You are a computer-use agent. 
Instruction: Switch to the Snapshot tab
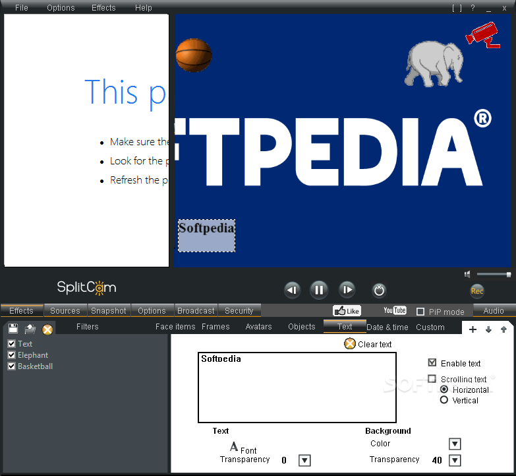[109, 310]
